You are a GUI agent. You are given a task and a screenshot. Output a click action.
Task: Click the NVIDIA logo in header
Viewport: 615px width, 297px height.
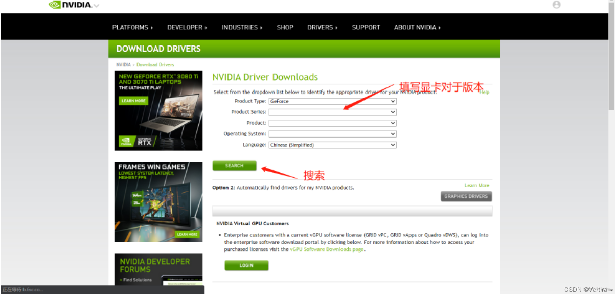pyautogui.click(x=71, y=5)
